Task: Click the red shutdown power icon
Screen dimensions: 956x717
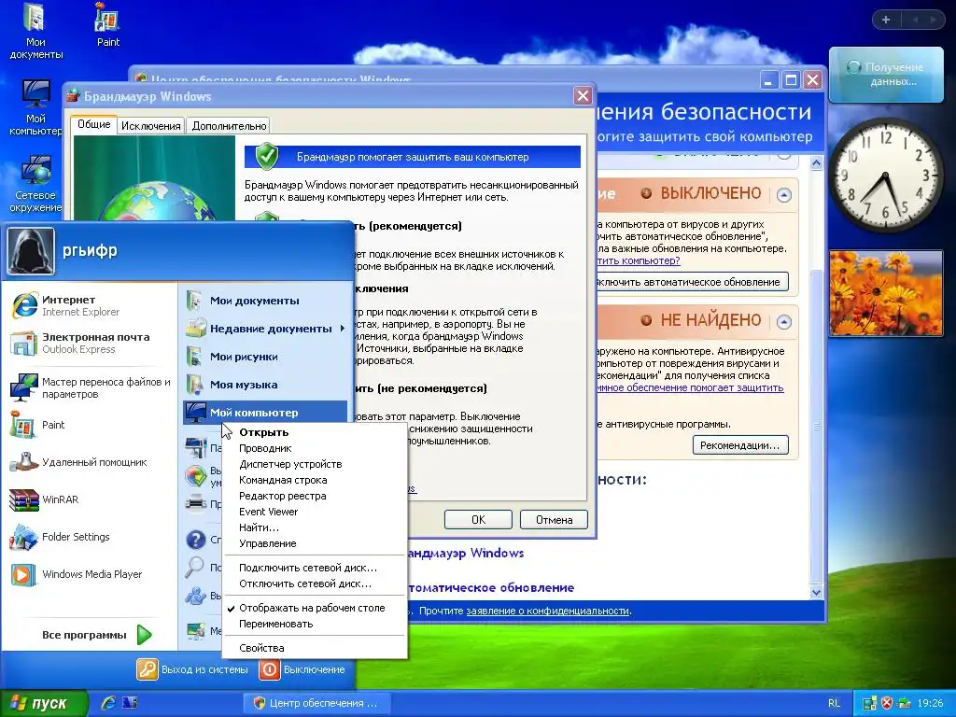Action: (x=270, y=669)
